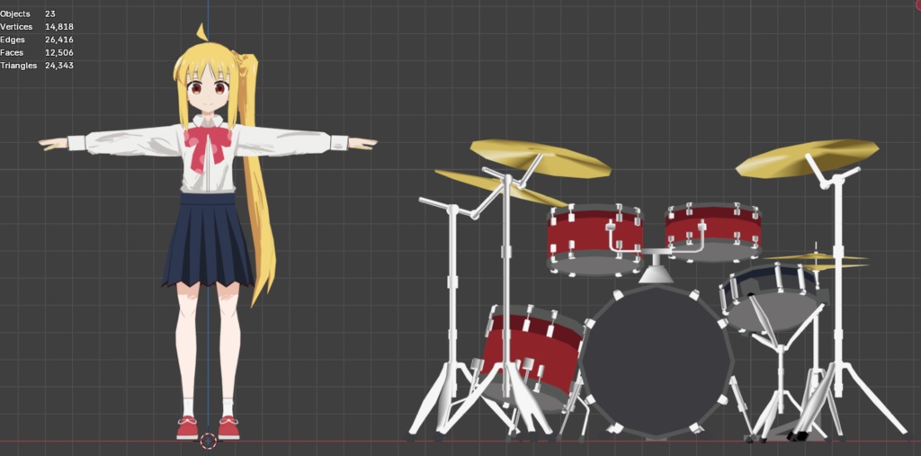The height and width of the screenshot is (456, 921).
Task: Select the character's navy pleated skirt
Action: pyautogui.click(x=208, y=241)
